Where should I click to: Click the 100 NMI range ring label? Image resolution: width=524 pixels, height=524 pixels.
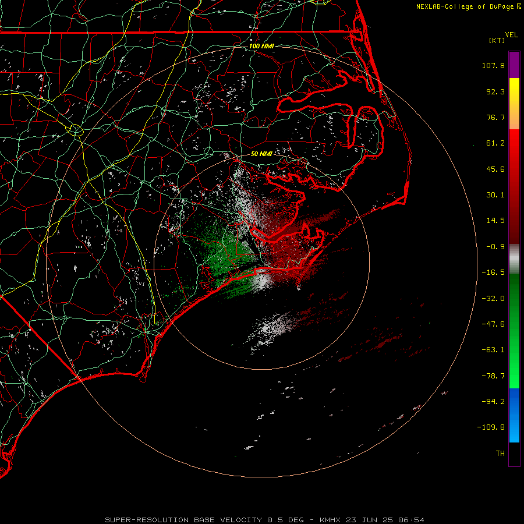tap(261, 46)
